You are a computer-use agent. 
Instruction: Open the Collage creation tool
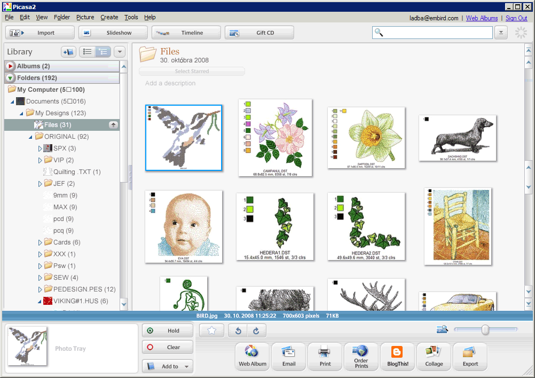pos(434,357)
